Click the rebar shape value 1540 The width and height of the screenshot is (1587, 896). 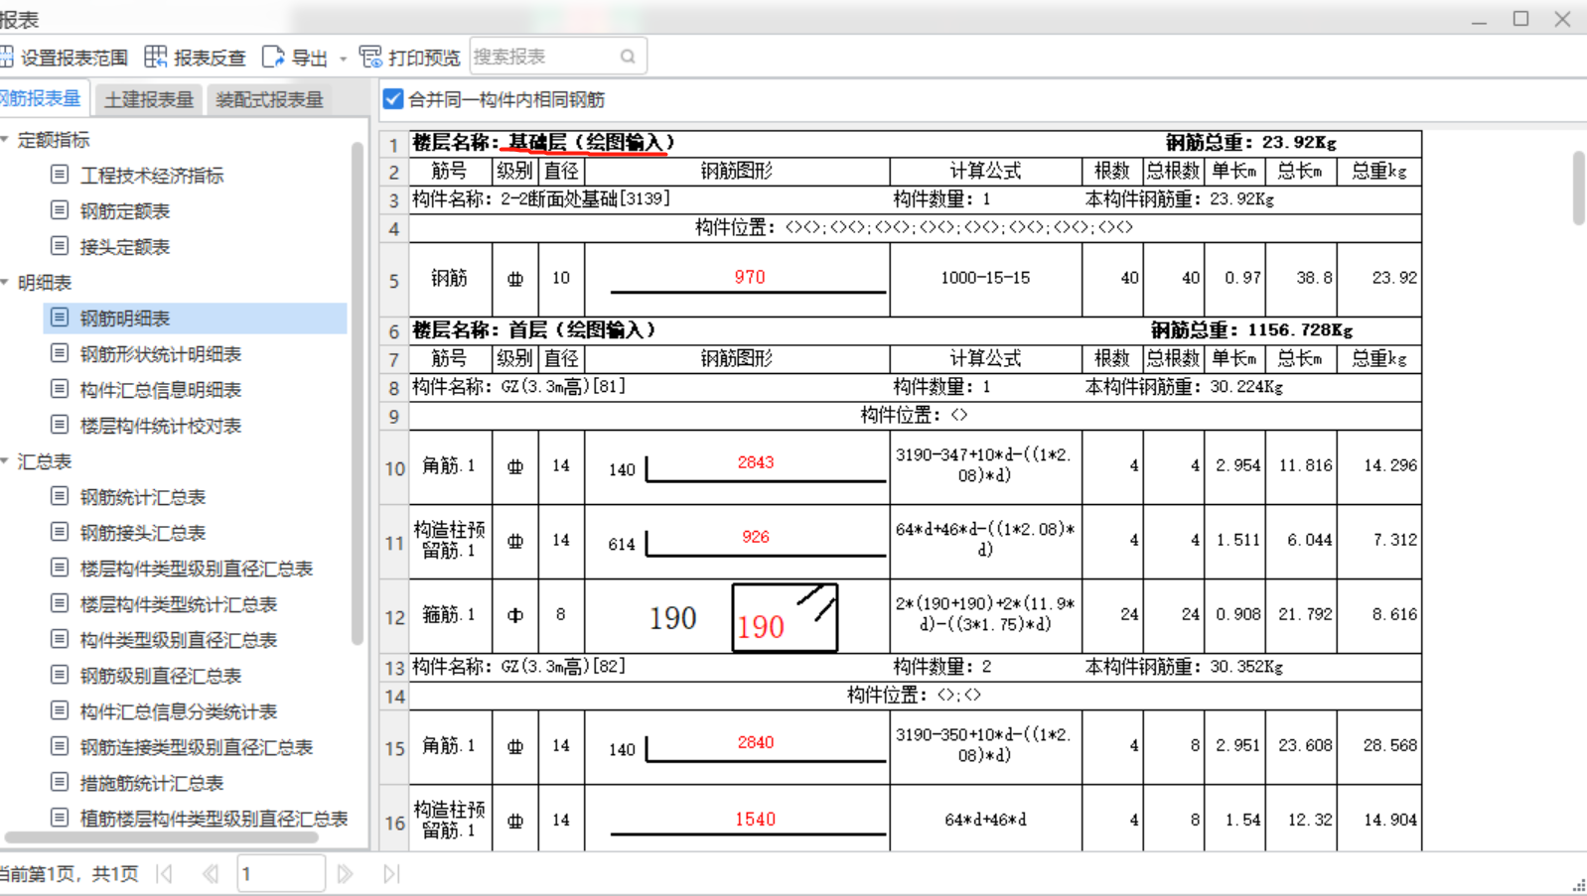[756, 820]
